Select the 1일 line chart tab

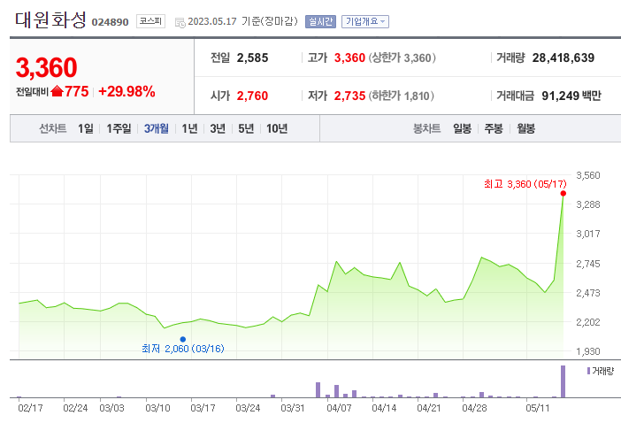85,128
